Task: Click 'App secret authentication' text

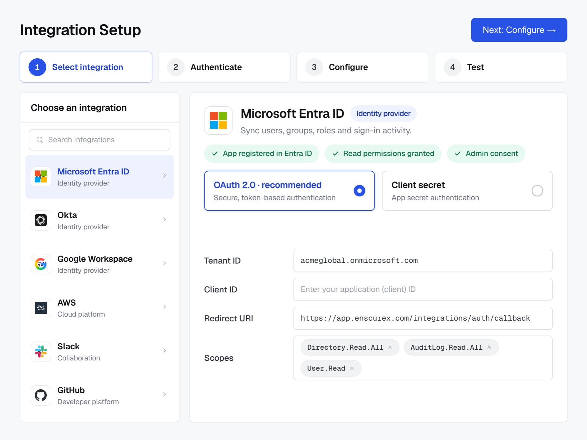Action: point(435,198)
